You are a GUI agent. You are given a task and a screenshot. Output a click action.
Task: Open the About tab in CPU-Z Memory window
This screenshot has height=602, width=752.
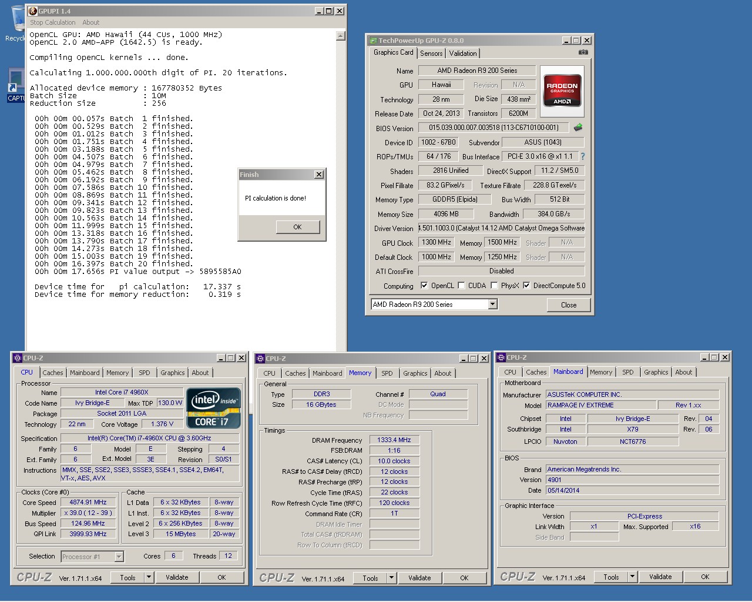coord(443,373)
